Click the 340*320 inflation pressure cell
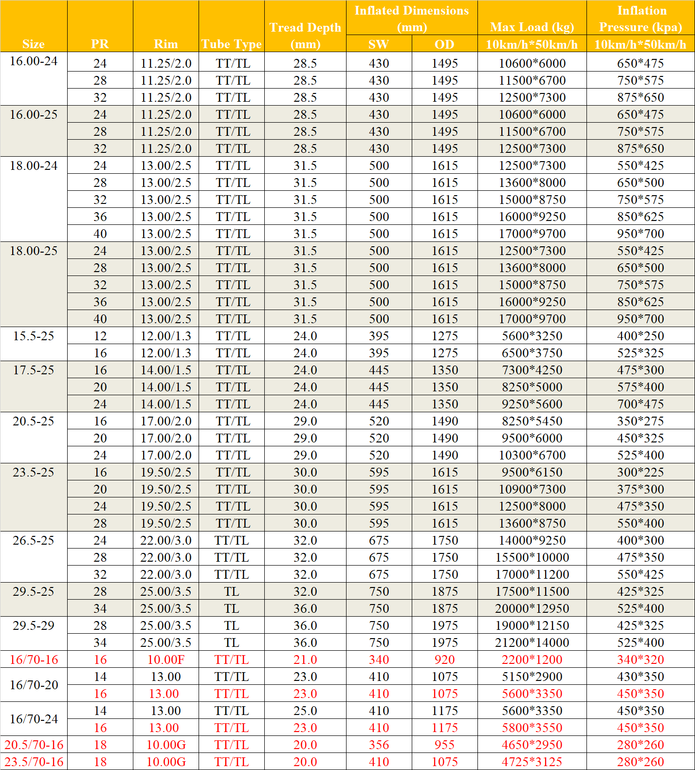This screenshot has height=770, width=695. point(640,660)
